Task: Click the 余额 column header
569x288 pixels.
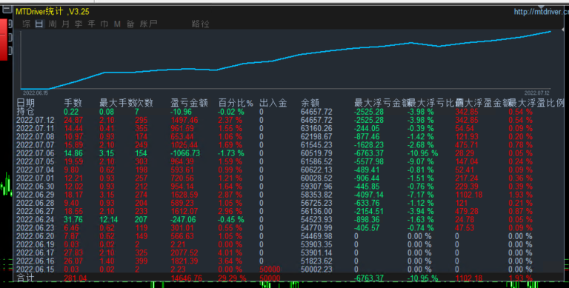Action: click(310, 103)
